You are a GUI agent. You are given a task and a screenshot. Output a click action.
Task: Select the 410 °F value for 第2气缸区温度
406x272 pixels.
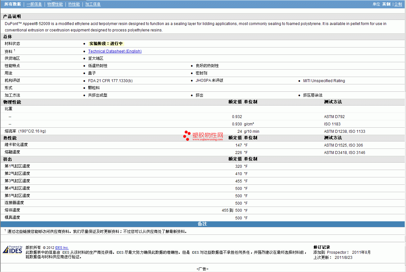pyautogui.click(x=241, y=174)
